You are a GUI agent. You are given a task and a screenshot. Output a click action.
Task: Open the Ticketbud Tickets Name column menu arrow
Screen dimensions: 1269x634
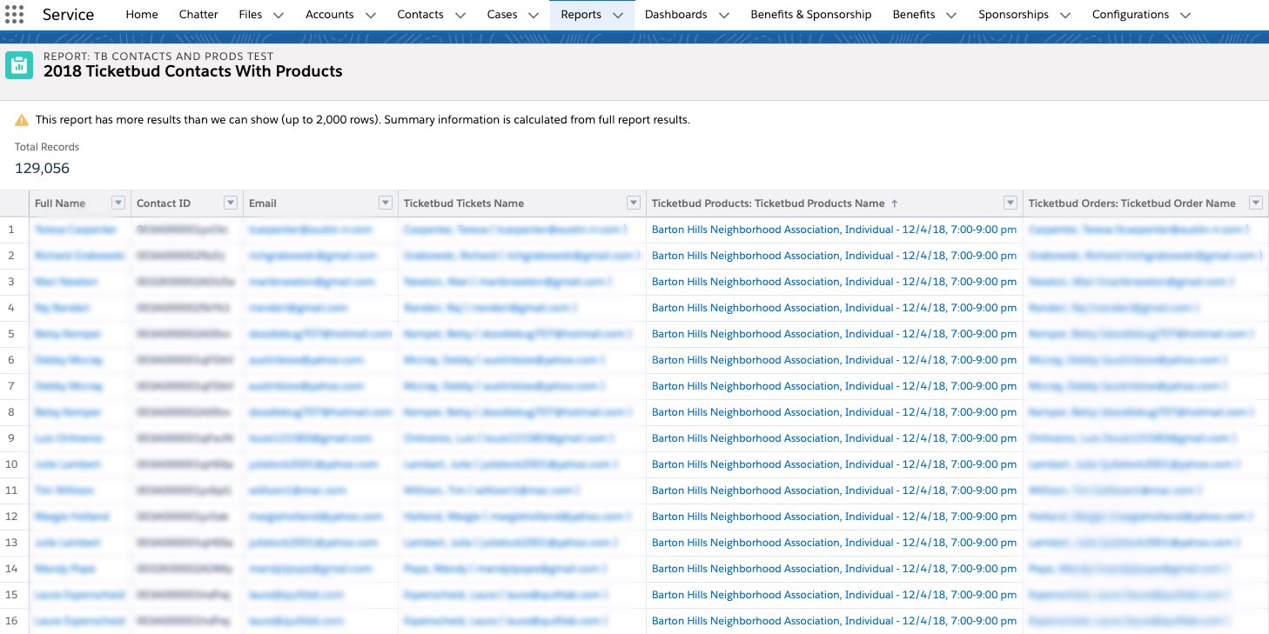point(634,203)
